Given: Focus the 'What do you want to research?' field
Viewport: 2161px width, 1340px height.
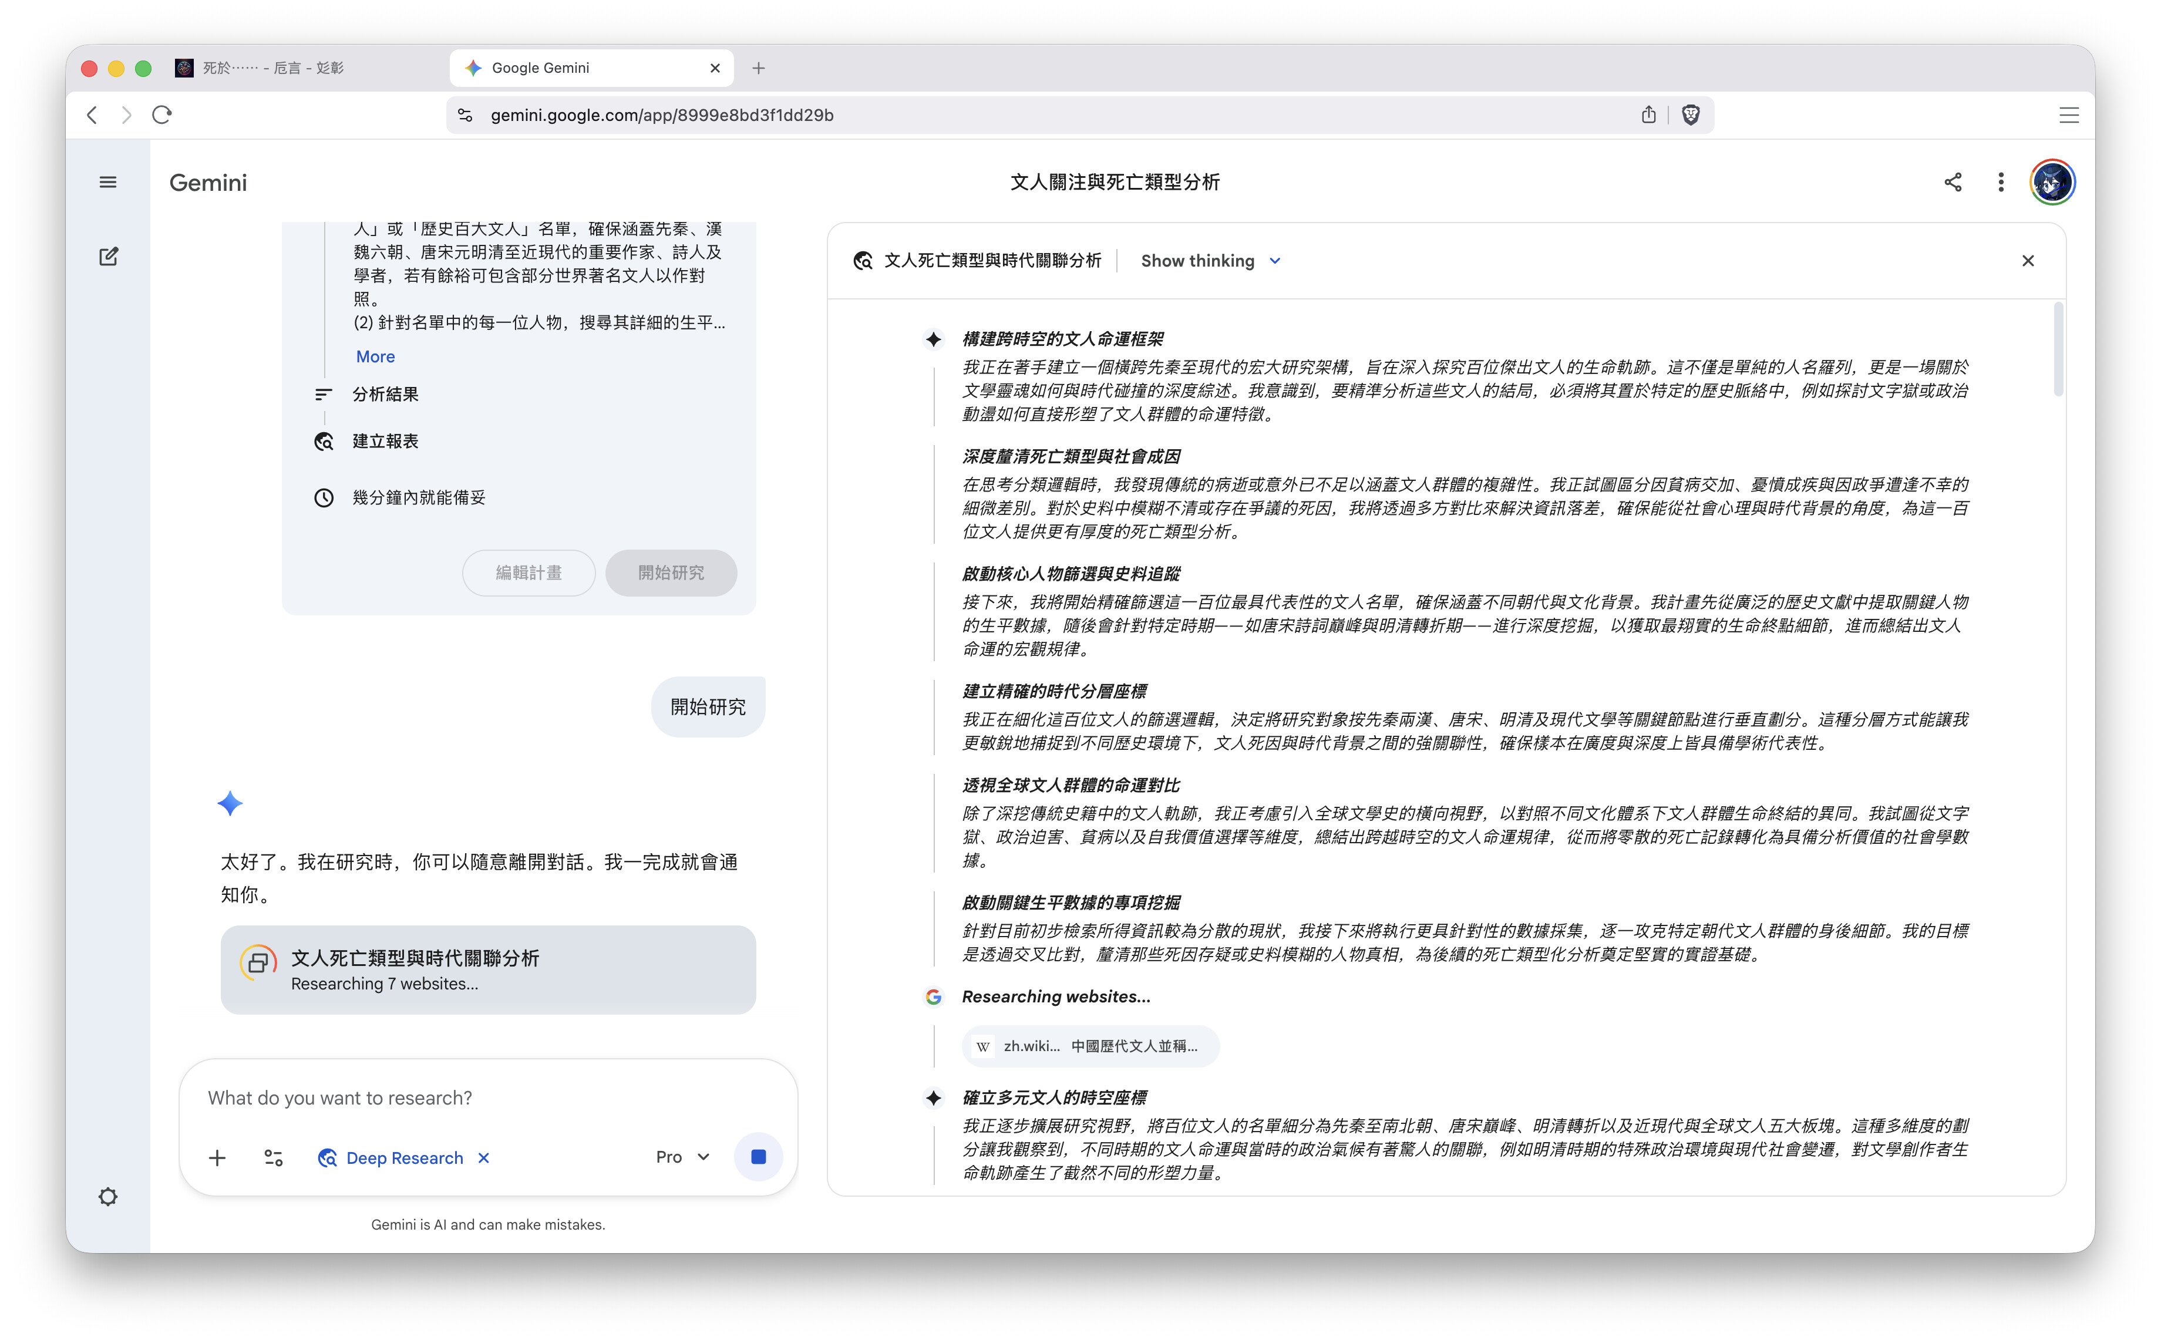Looking at the screenshot, I should pos(487,1098).
